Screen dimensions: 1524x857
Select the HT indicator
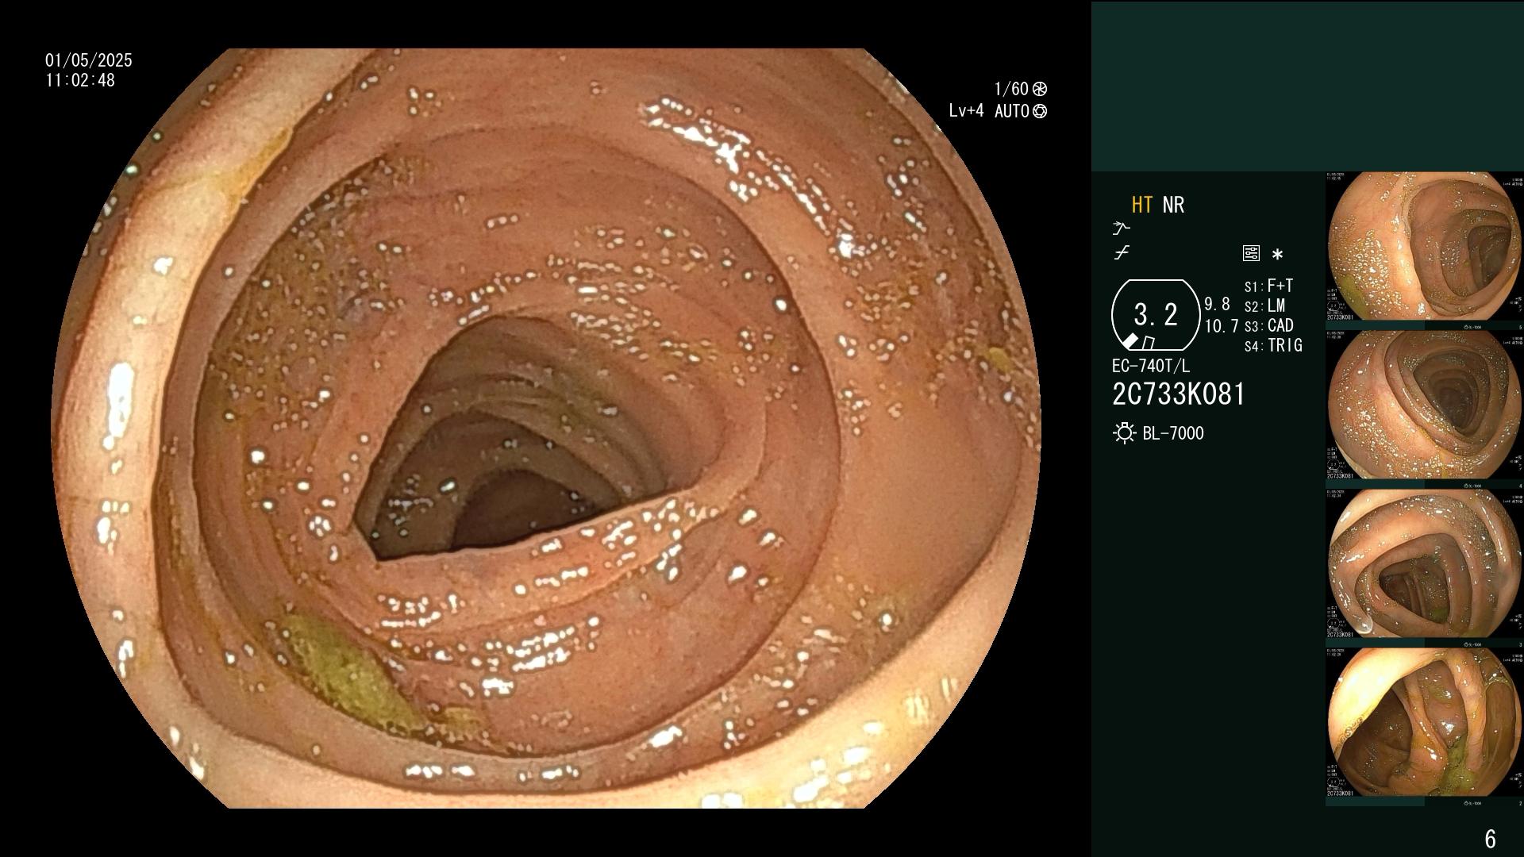tap(1142, 205)
